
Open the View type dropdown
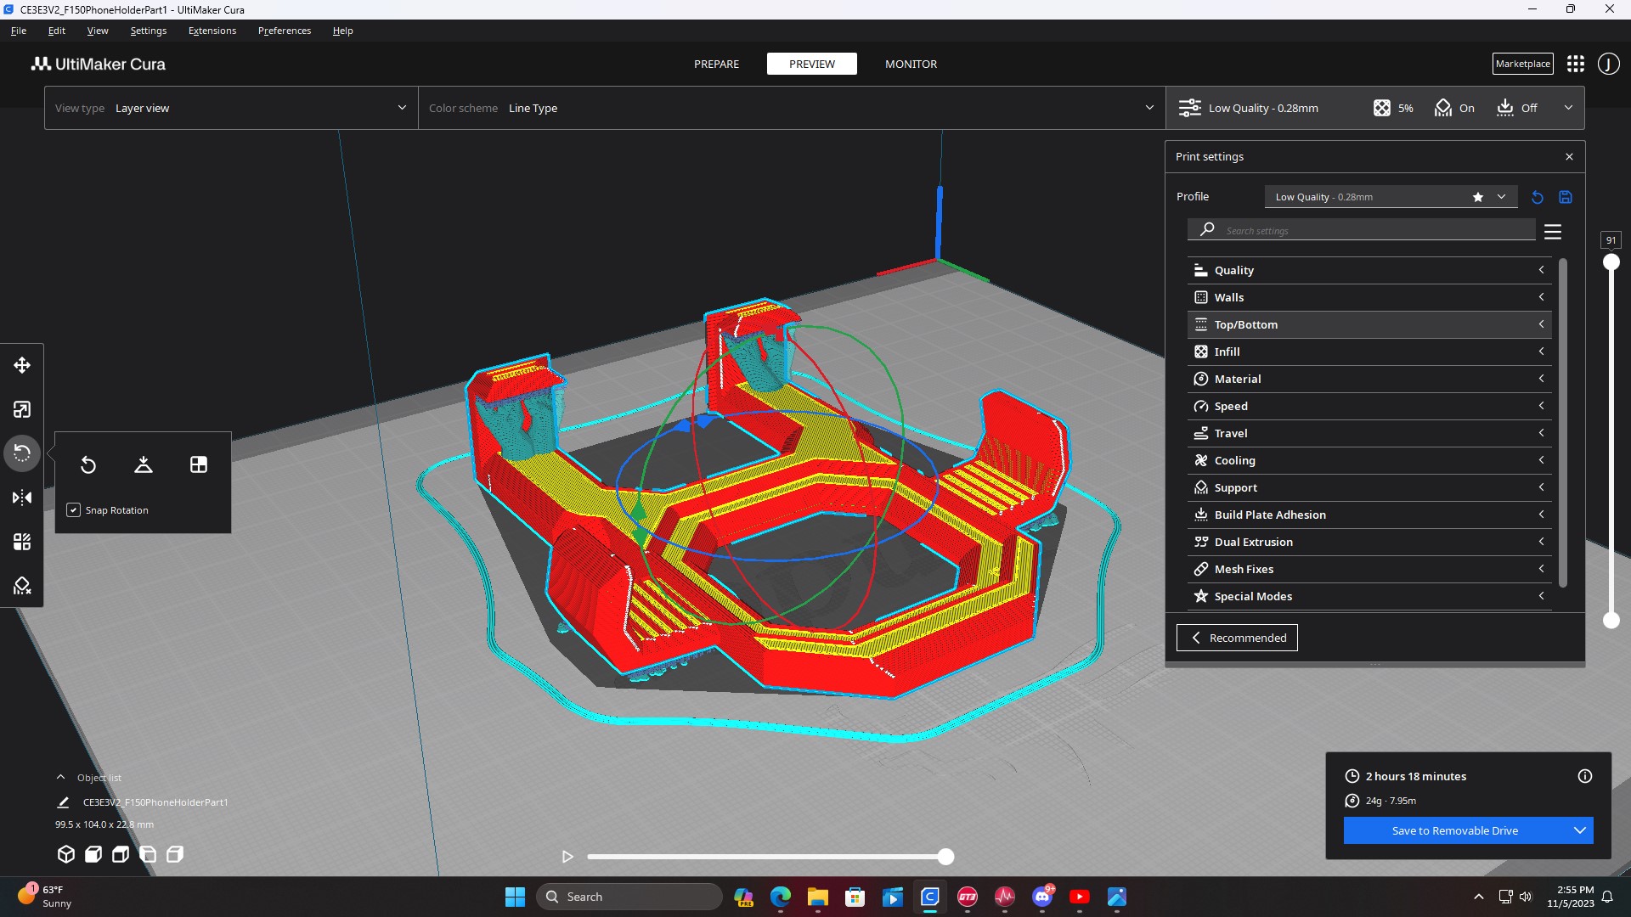230,108
